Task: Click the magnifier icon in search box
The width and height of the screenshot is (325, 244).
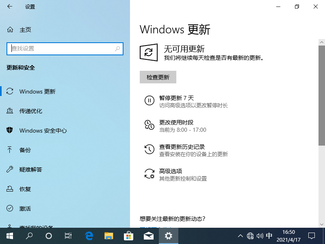Action: click(x=118, y=48)
